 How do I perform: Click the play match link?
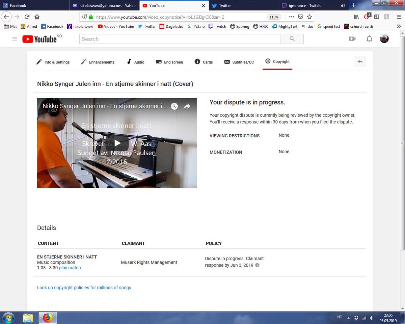point(70,268)
